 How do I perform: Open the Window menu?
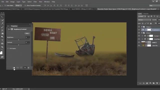[47, 2]
